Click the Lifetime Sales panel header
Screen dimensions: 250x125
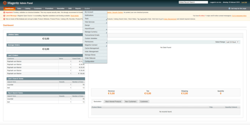[46, 35]
